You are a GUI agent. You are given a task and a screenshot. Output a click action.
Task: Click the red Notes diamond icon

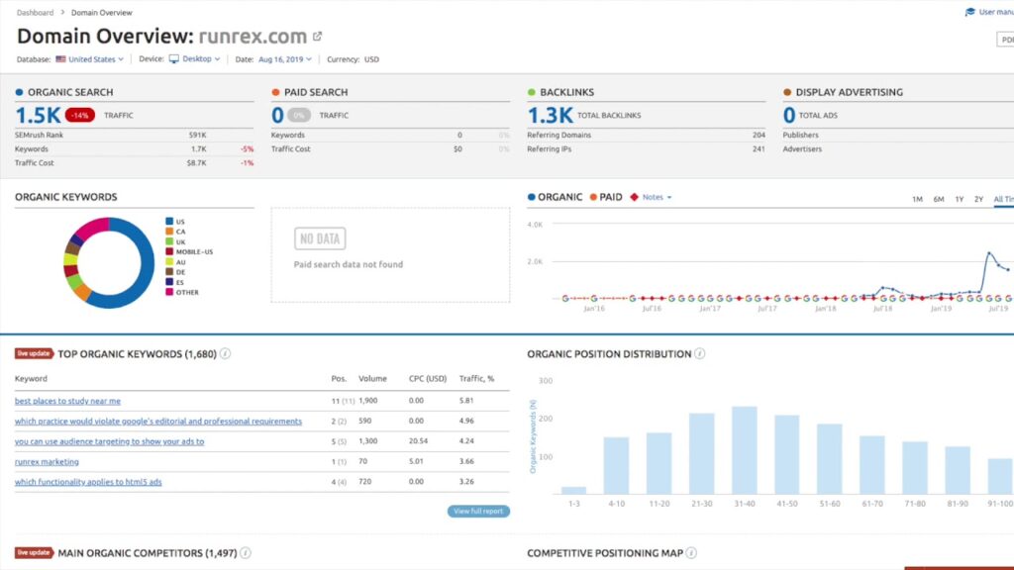coord(635,197)
